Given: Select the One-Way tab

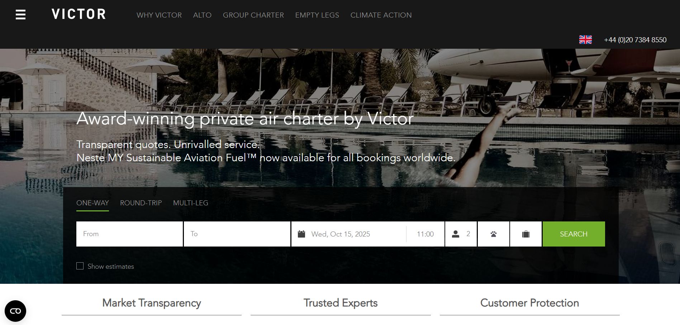Looking at the screenshot, I should pyautogui.click(x=92, y=203).
